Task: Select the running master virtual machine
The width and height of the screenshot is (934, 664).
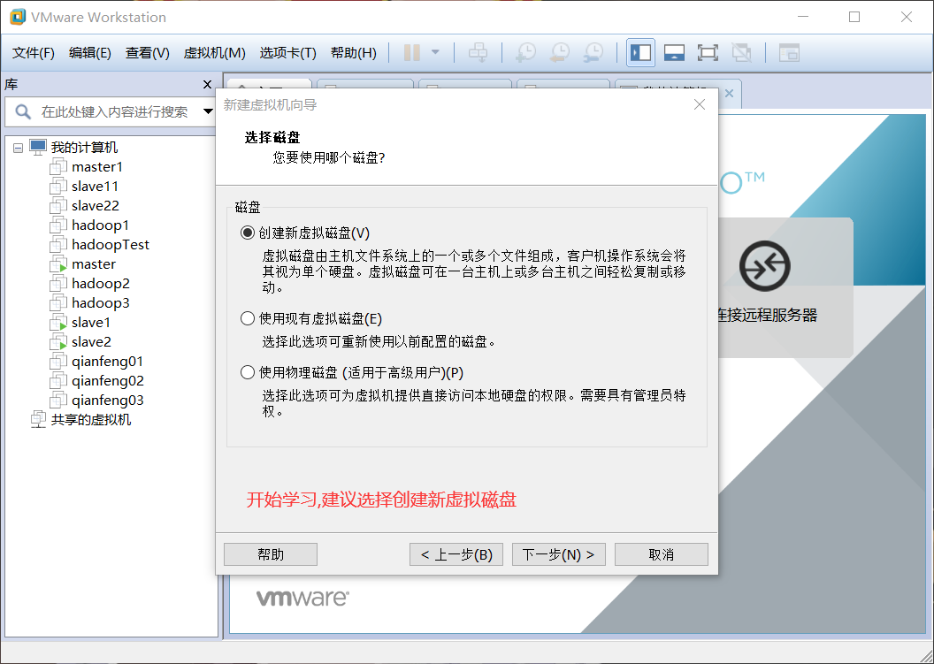Action: 94,263
